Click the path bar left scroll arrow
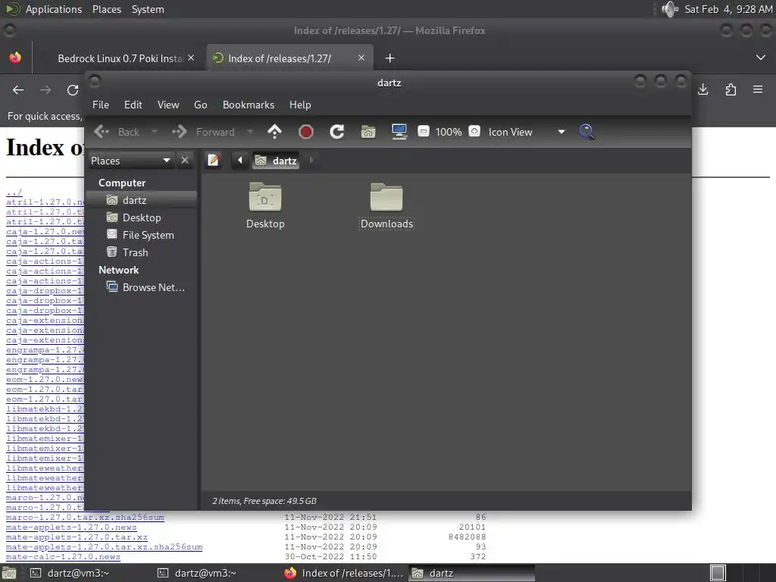 (240, 161)
